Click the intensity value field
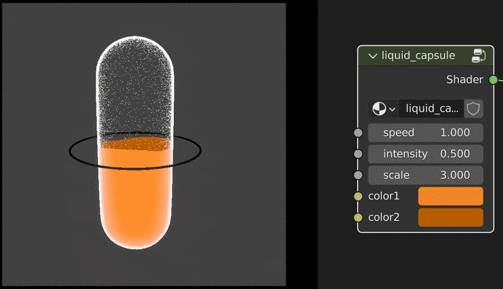 pyautogui.click(x=425, y=154)
